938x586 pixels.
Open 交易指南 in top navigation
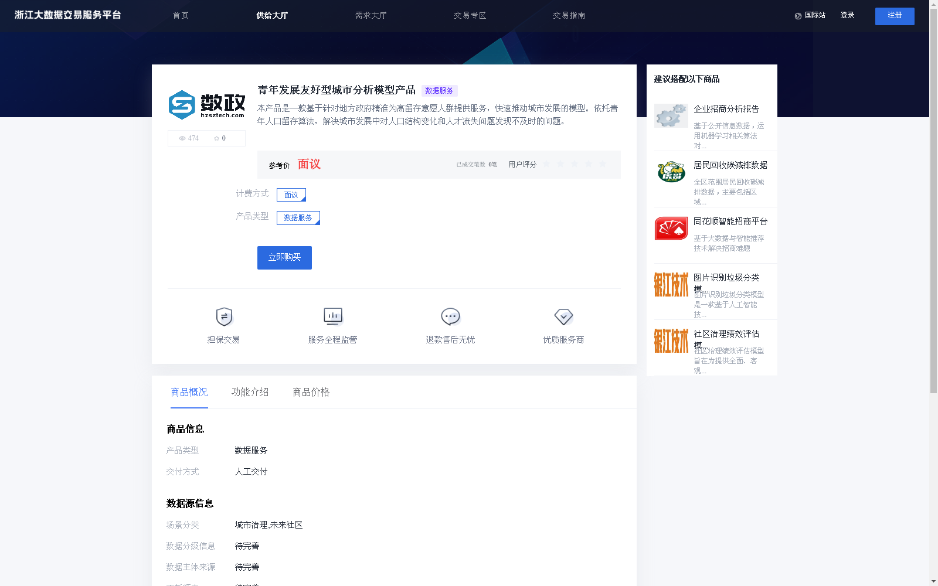(x=569, y=15)
